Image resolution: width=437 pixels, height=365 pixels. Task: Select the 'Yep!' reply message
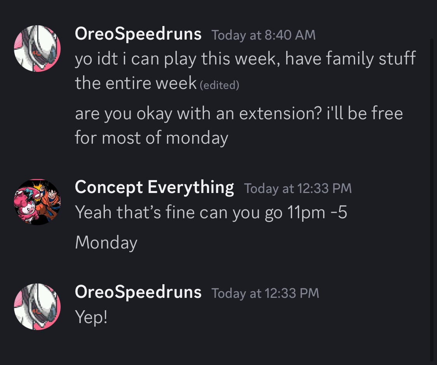pos(91,317)
